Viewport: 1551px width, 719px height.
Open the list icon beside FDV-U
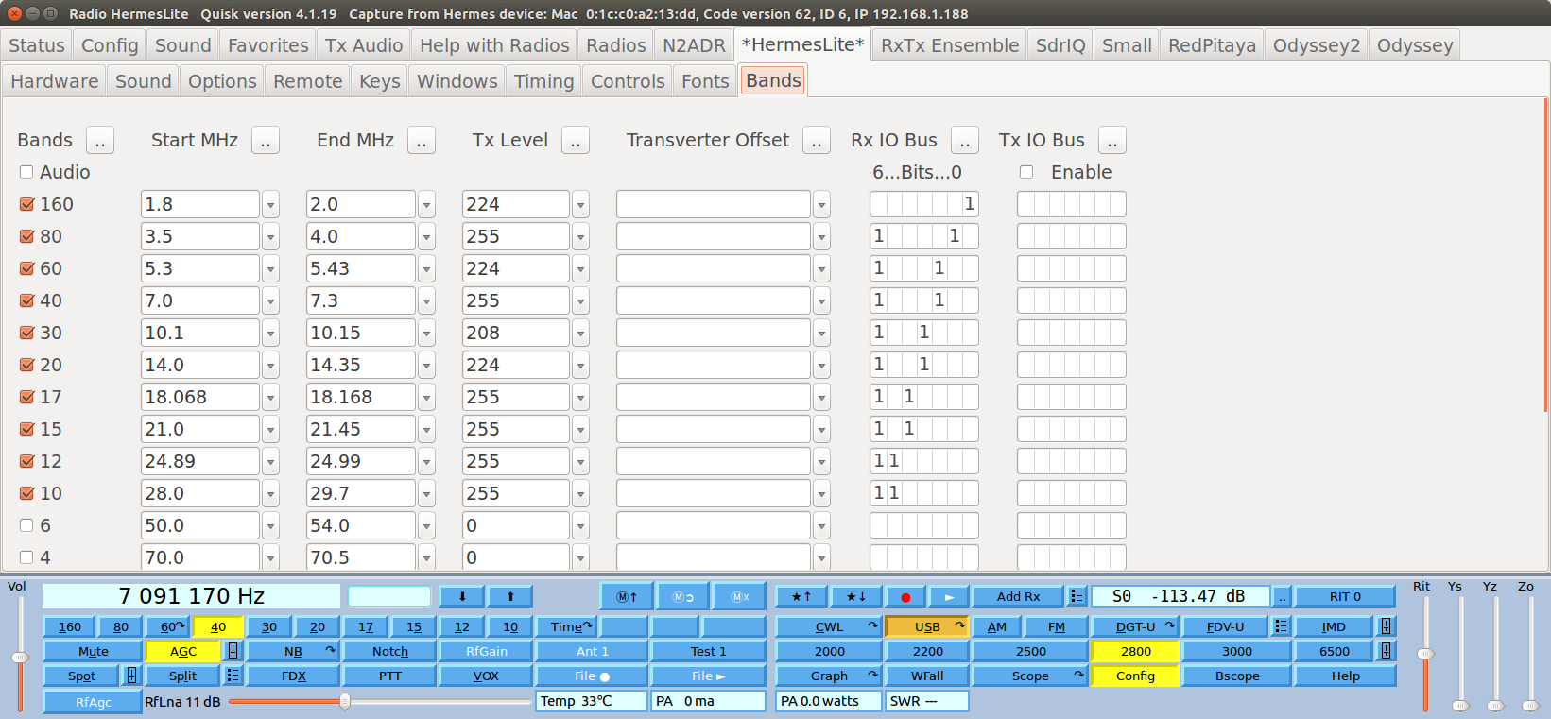click(x=1281, y=626)
